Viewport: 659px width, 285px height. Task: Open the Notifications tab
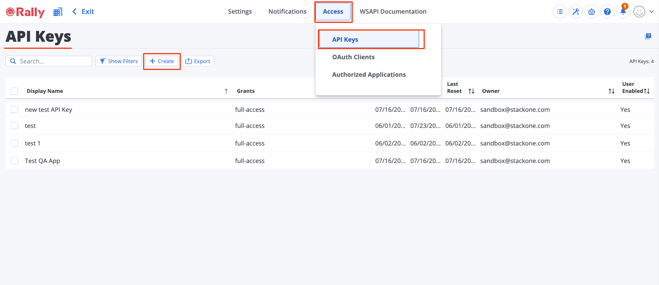coord(287,12)
